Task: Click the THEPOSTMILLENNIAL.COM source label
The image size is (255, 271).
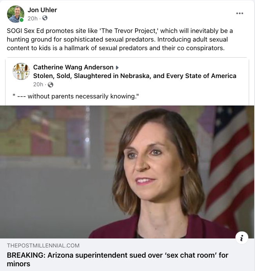Action: pos(43,246)
